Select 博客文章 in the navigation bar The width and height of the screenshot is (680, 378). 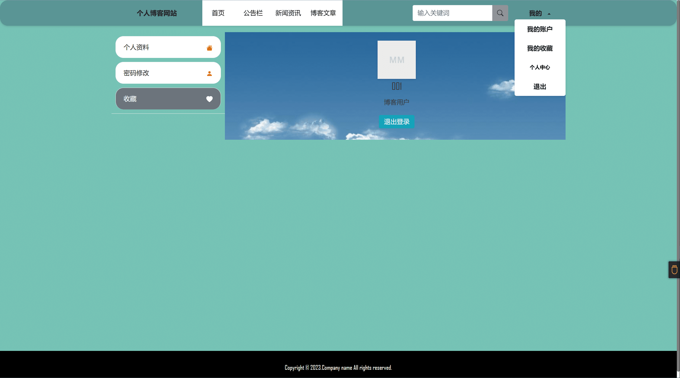coord(323,13)
